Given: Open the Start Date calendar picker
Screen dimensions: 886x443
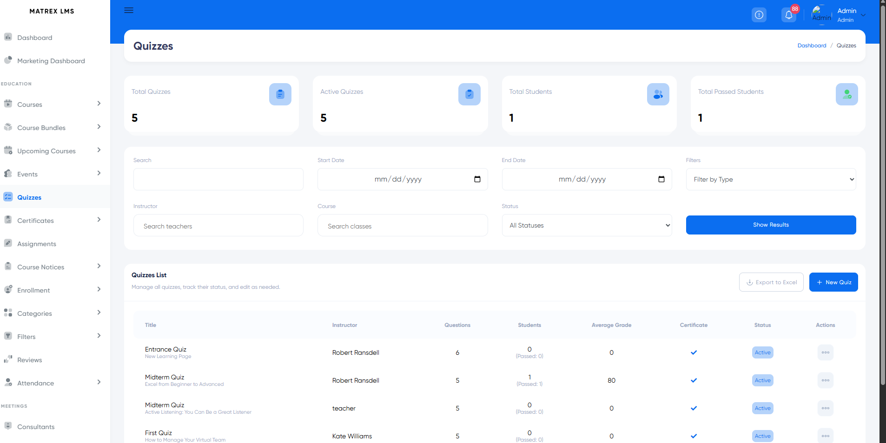Looking at the screenshot, I should tap(477, 179).
